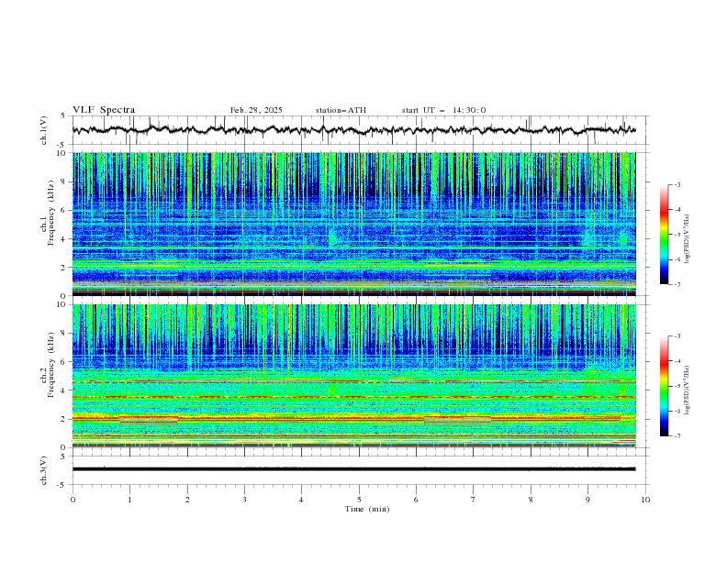
Task: Click the date 'Feb. 28, 2025'
Action: tap(256, 110)
